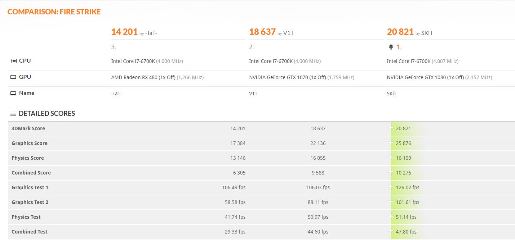Open SKiT user link beside 20 821 heading
Screen dimensions: 515x240
[427, 33]
